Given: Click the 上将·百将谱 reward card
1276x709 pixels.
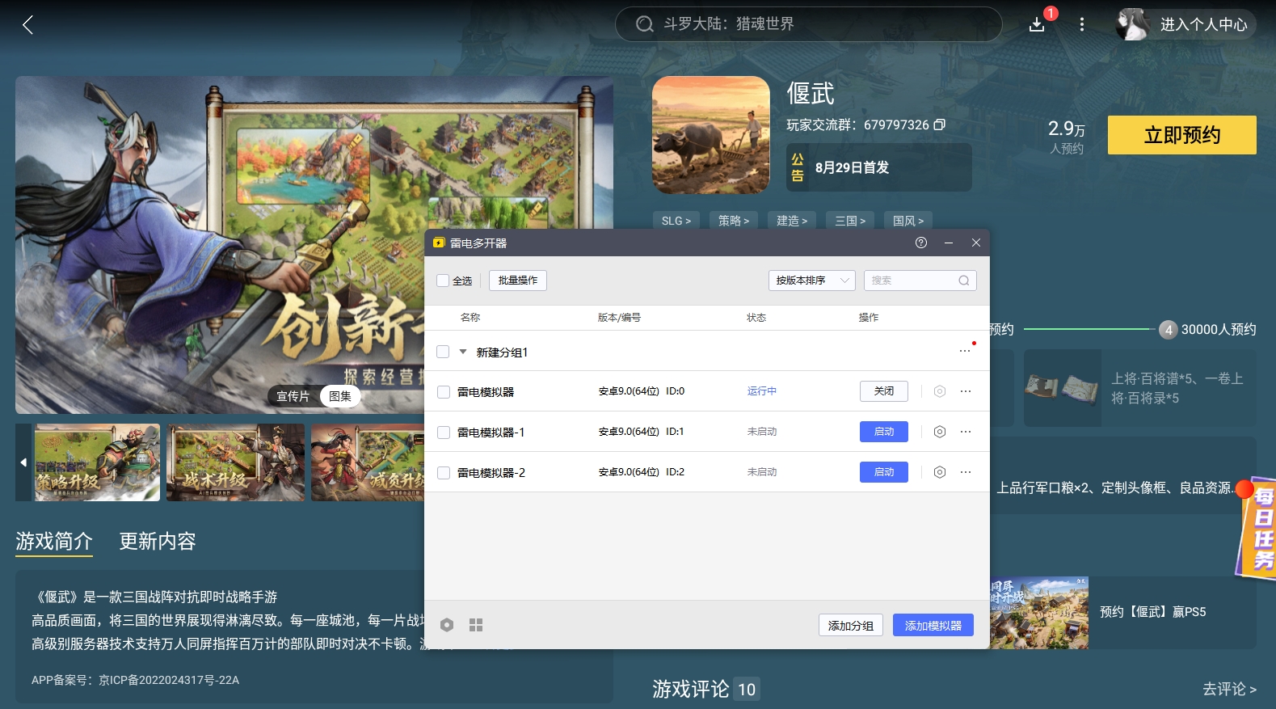Looking at the screenshot, I should [1140, 388].
